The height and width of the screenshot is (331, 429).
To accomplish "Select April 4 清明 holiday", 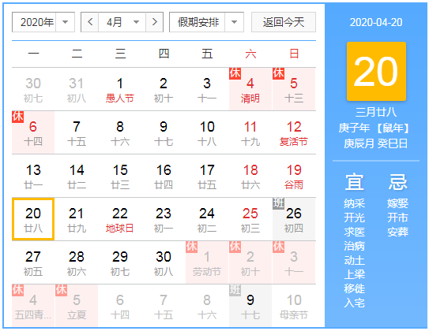I will [250, 89].
